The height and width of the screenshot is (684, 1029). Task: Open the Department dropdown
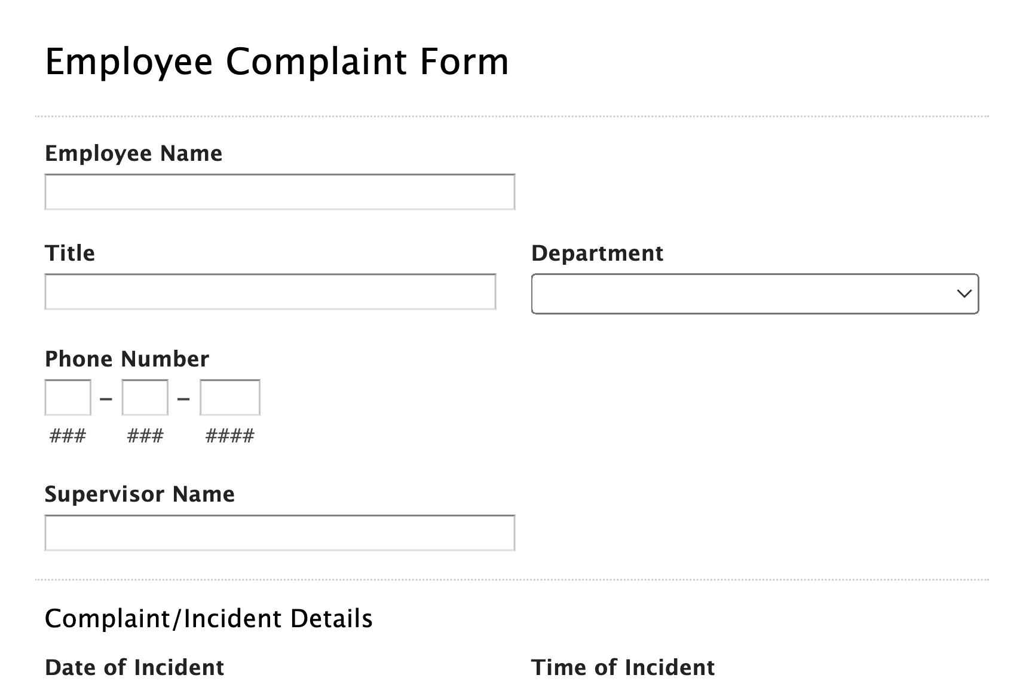pos(754,294)
